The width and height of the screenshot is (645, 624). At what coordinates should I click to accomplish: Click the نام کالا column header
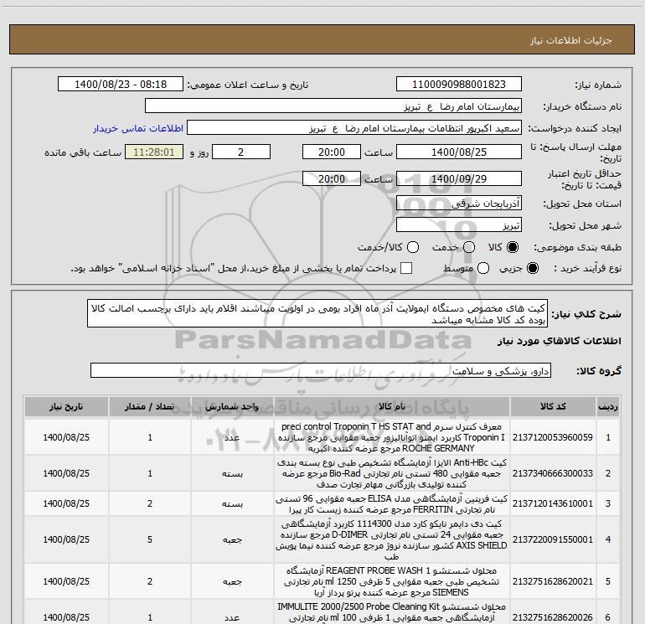(392, 406)
